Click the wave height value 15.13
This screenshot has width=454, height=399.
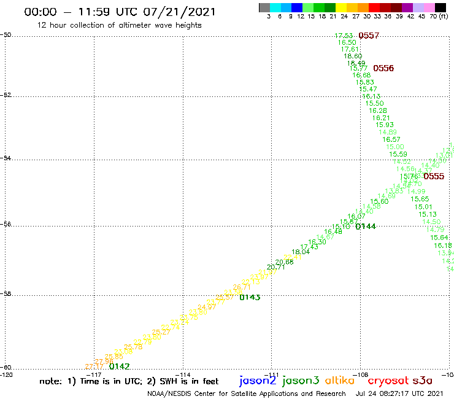428,214
